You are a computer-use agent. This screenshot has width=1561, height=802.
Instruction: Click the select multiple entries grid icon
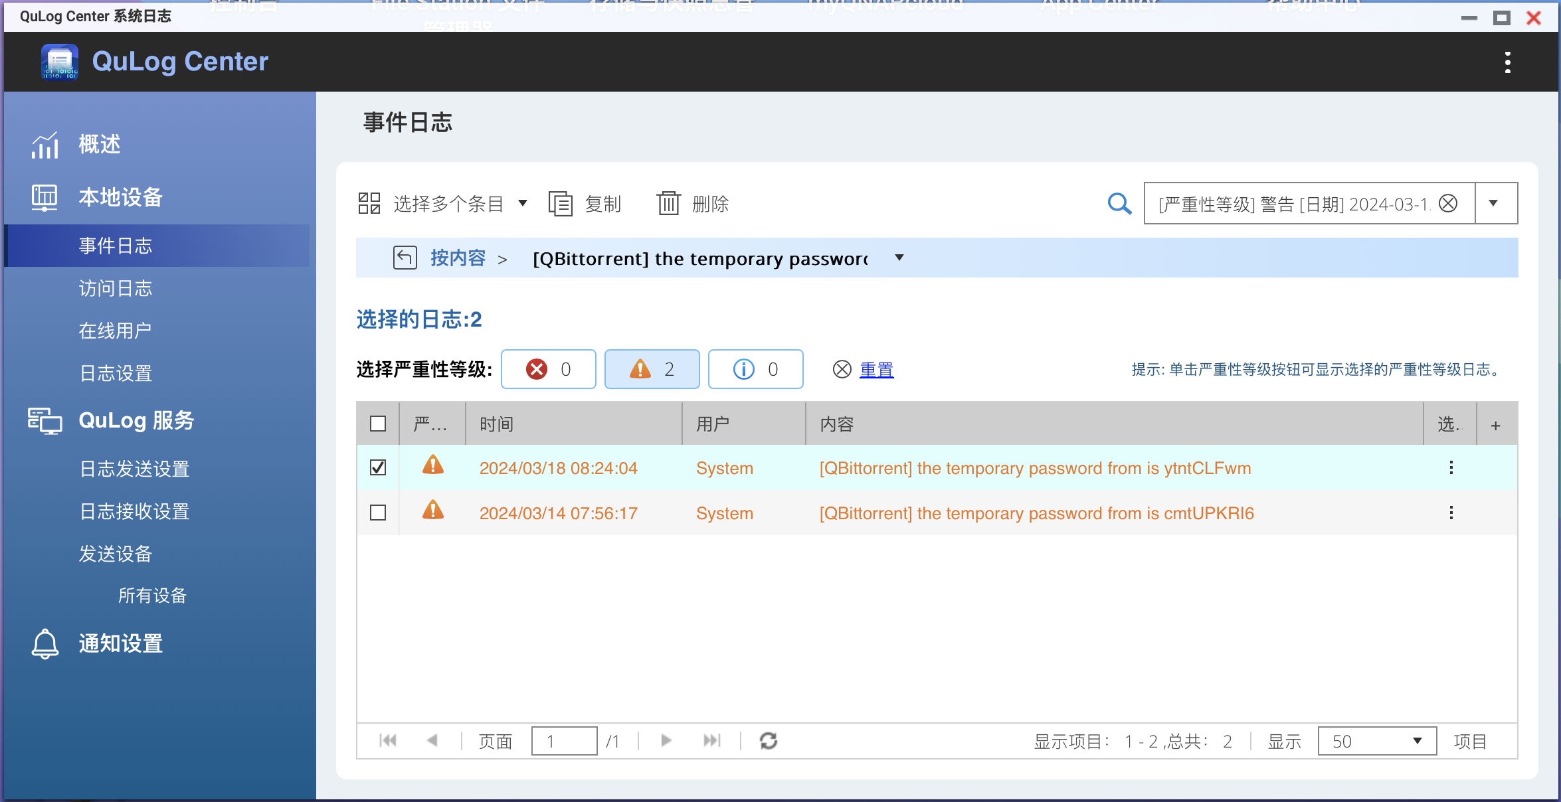coord(369,203)
